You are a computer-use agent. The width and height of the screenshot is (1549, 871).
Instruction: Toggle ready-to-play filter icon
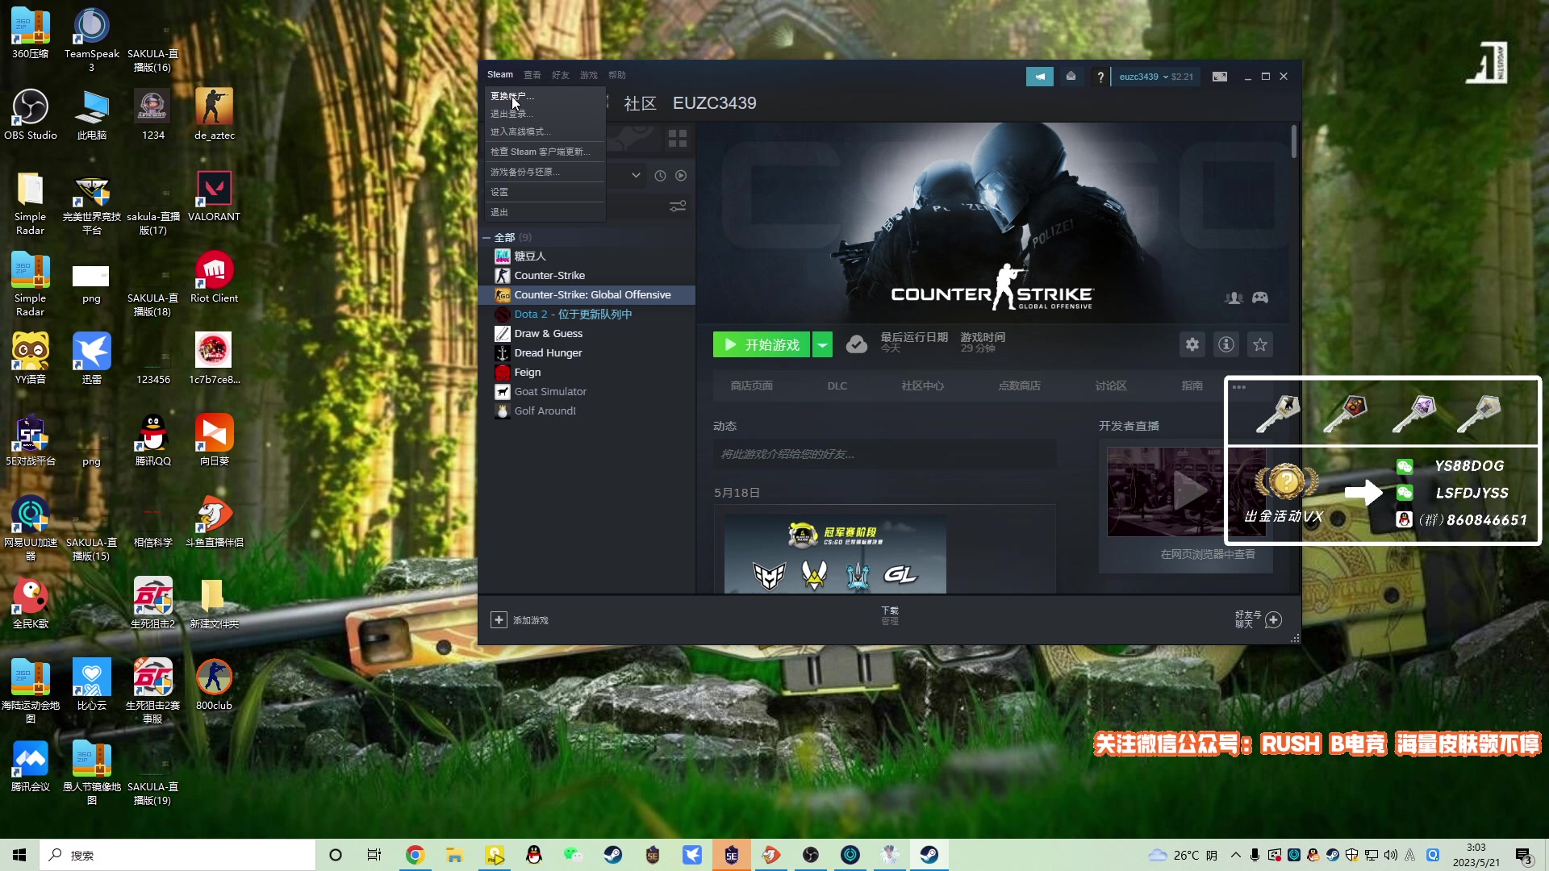click(681, 176)
